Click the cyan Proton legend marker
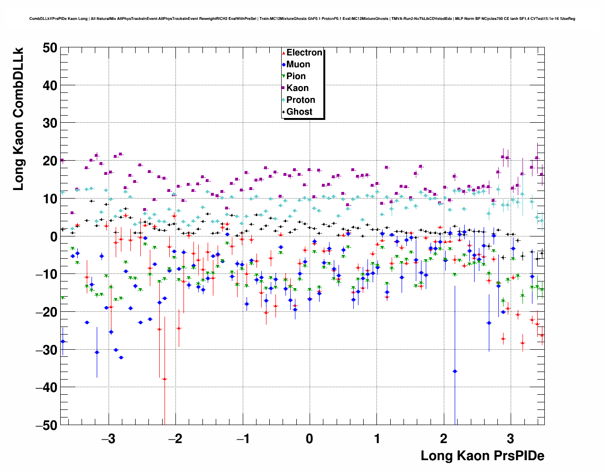The image size is (605, 472). tap(284, 100)
